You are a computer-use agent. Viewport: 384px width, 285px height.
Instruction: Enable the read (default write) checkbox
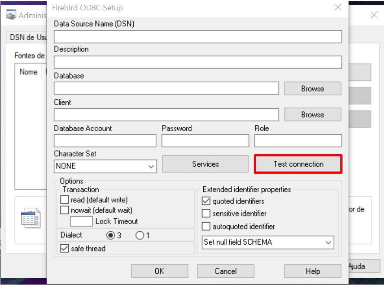[64, 200]
